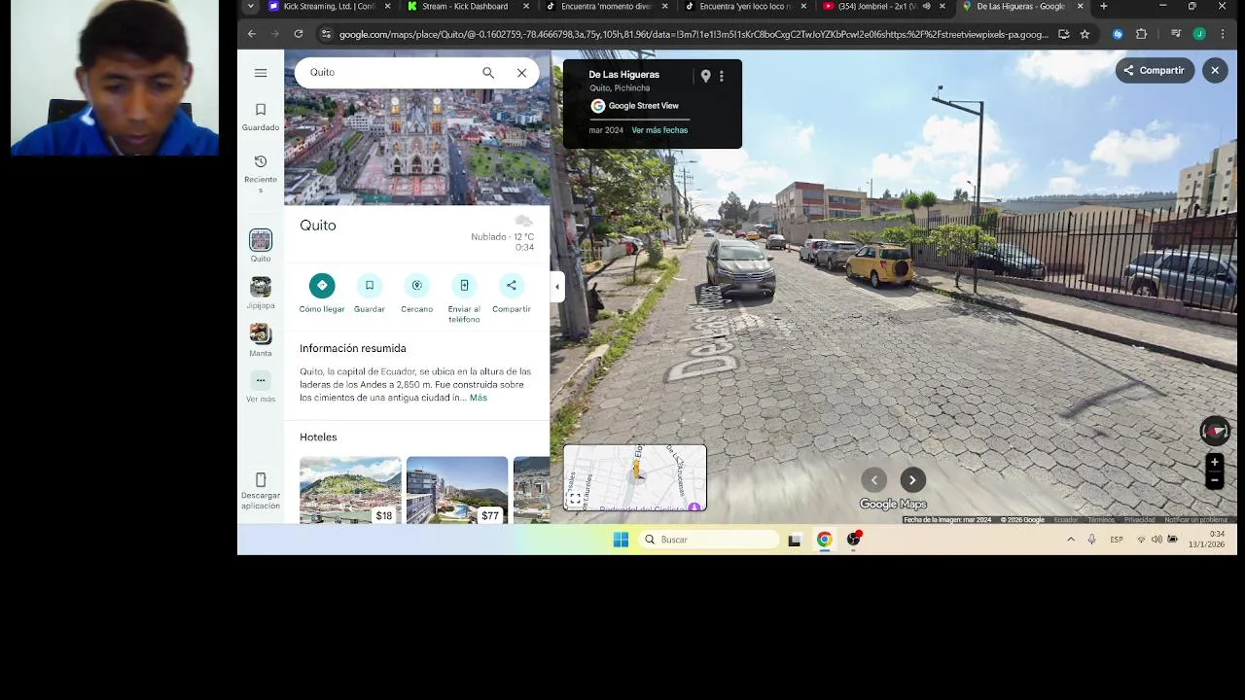Zoom in Street View with plus button
Screen dimensions: 1245x700
click(1214, 463)
